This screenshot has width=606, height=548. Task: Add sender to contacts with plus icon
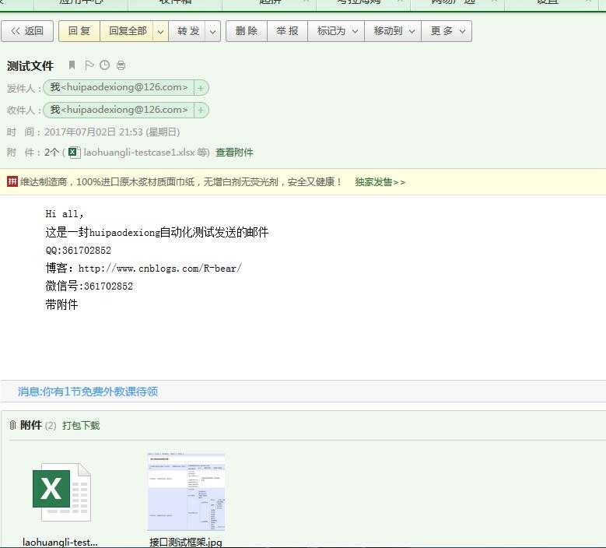tap(200, 88)
